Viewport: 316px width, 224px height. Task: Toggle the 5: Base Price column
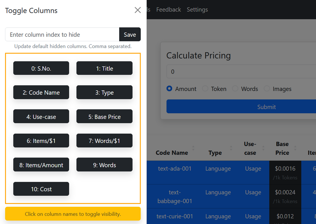104,117
